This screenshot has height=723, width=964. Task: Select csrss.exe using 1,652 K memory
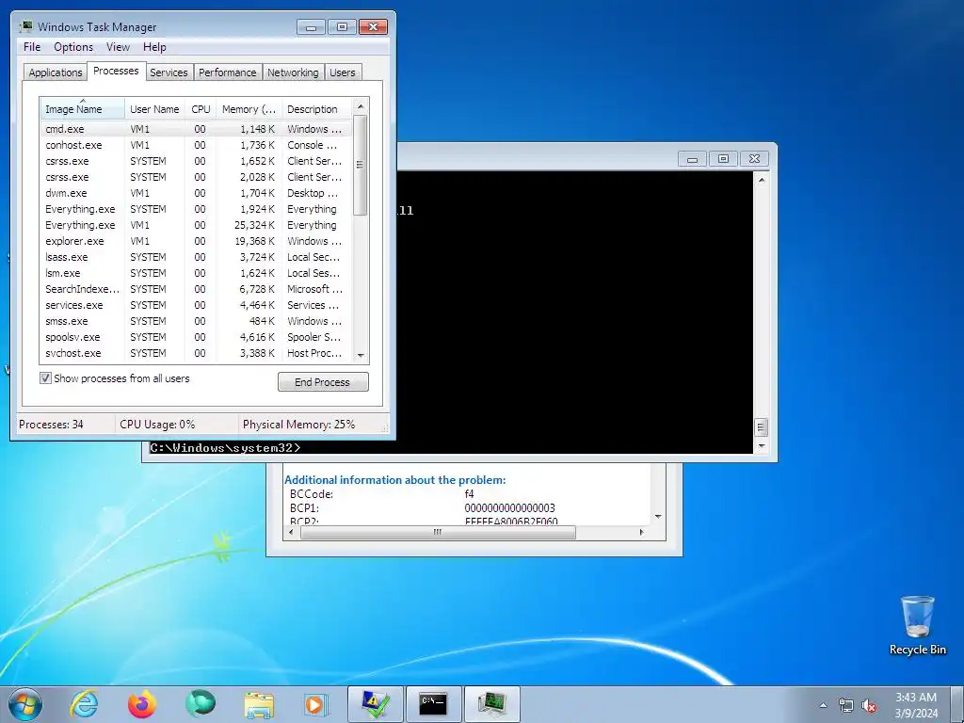click(x=197, y=161)
